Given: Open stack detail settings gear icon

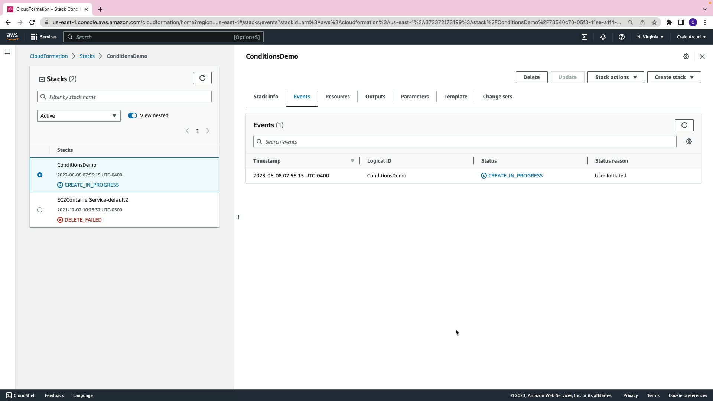Looking at the screenshot, I should click(686, 56).
